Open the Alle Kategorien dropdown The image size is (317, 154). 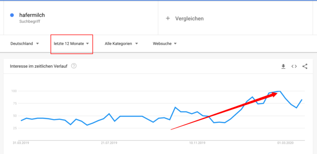pos(121,44)
